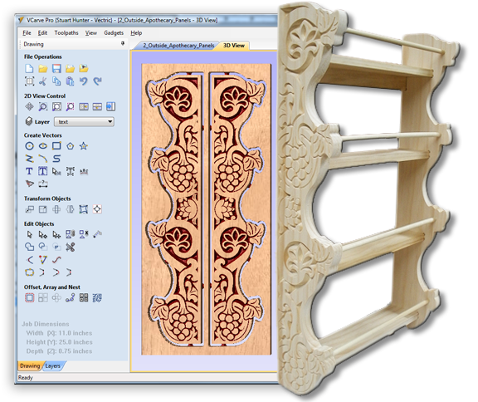Image resolution: width=478 pixels, height=402 pixels.
Task: Pick the Selection arrow tool in Edit Objects
Action: pos(29,234)
